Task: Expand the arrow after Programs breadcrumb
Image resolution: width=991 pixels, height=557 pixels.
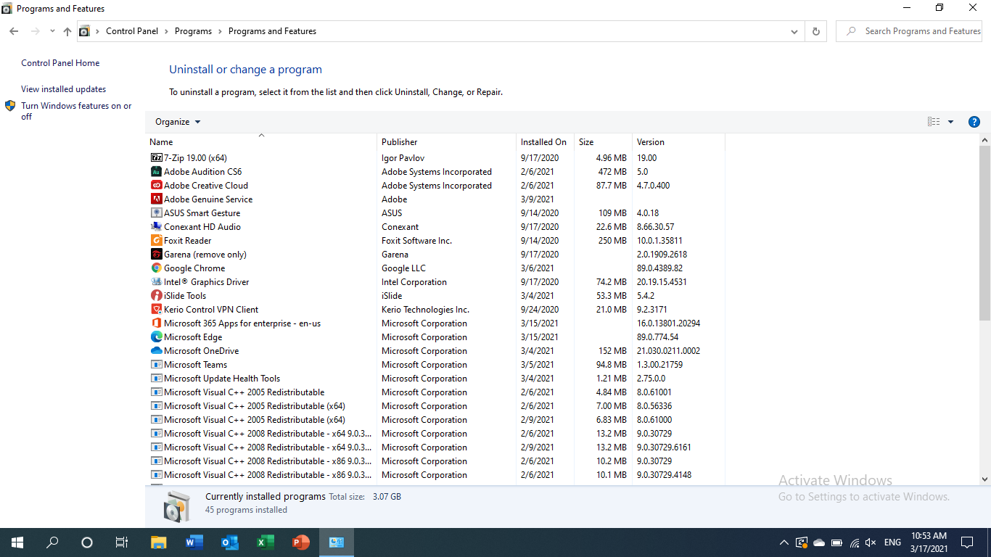Action: tap(220, 31)
